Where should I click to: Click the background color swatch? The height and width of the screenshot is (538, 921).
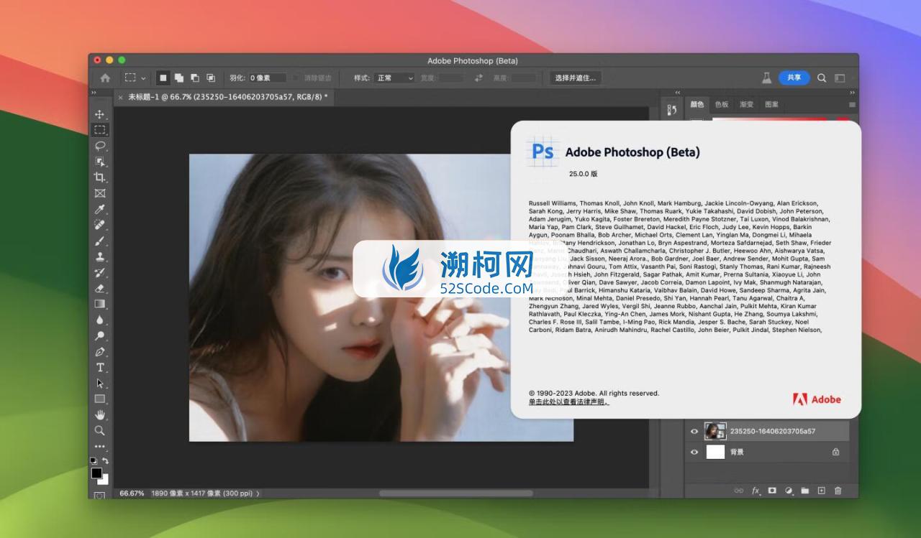(x=105, y=480)
